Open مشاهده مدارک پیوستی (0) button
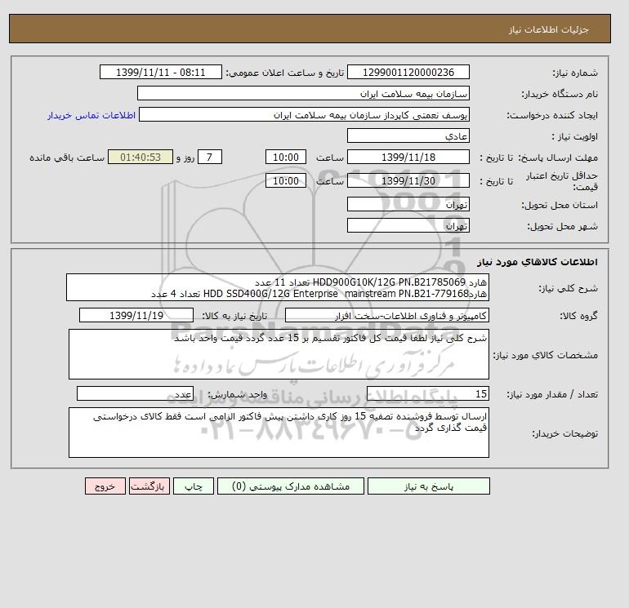Viewport: 629px width, 608px height. pyautogui.click(x=291, y=486)
